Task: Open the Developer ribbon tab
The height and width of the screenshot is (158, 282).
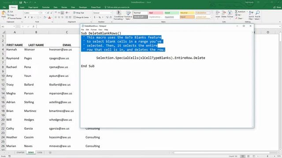Action: [83, 7]
